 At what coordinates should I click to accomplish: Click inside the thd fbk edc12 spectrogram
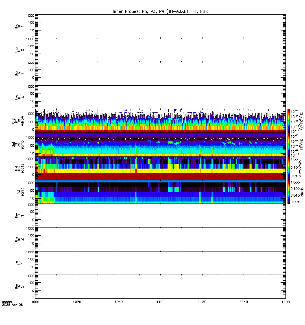point(160,168)
